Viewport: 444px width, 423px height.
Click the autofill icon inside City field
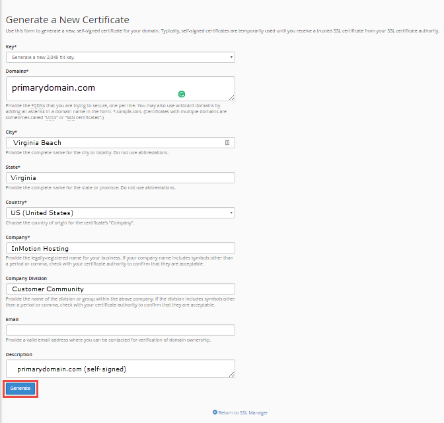click(227, 142)
